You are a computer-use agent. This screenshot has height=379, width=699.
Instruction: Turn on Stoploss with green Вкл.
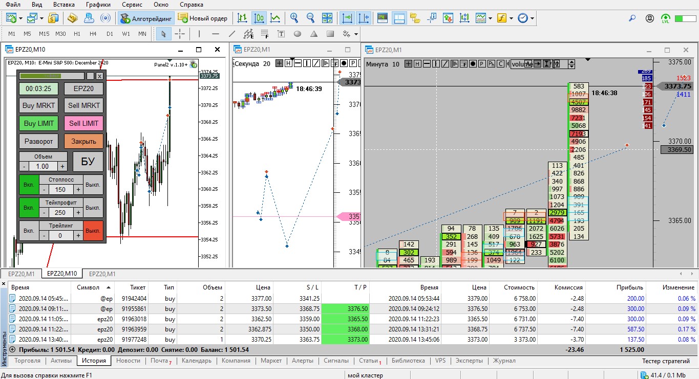[x=29, y=185]
